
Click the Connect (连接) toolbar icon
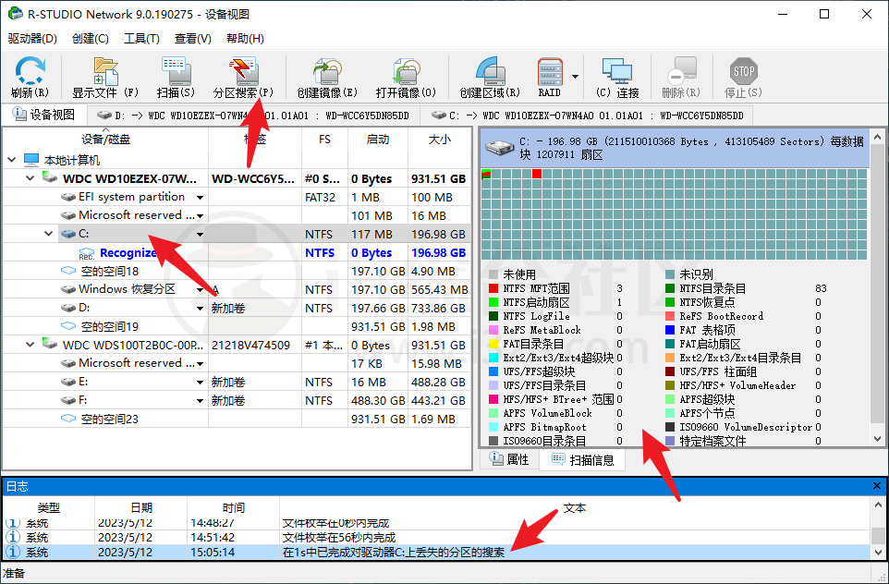tap(617, 78)
